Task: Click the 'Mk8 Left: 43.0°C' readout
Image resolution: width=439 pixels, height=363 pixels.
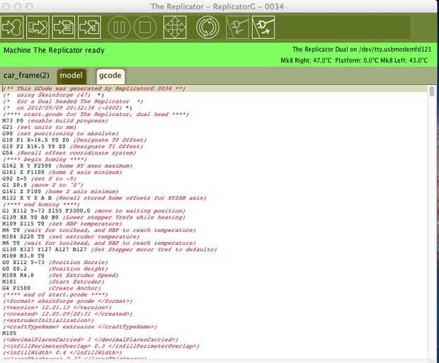Action: tap(404, 60)
